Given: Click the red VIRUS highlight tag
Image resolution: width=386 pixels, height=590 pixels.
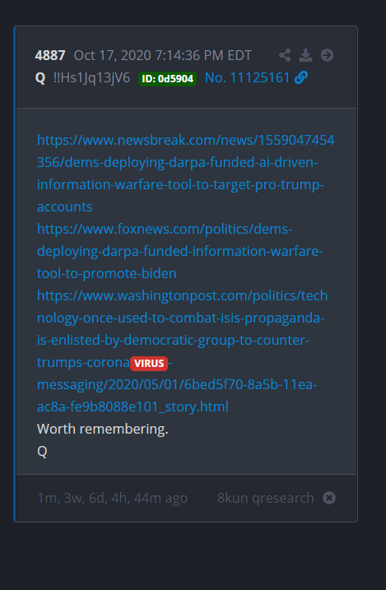Looking at the screenshot, I should pyautogui.click(x=149, y=364).
